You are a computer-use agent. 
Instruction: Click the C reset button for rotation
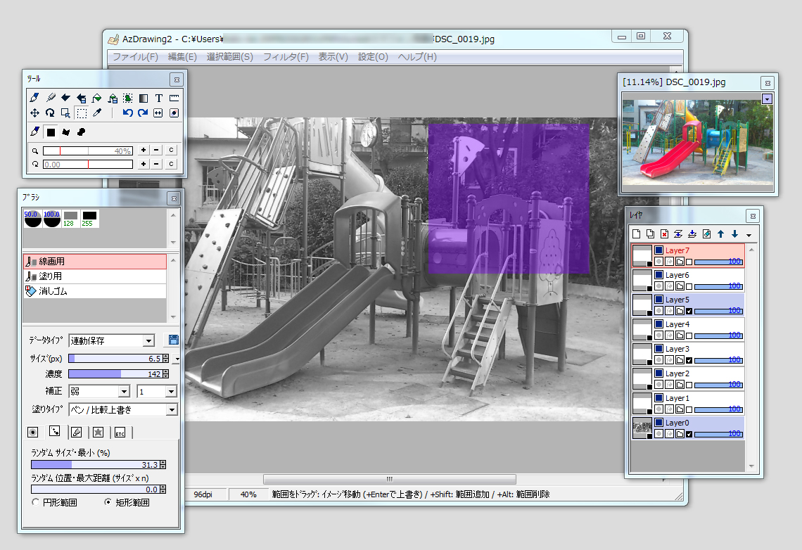click(171, 164)
